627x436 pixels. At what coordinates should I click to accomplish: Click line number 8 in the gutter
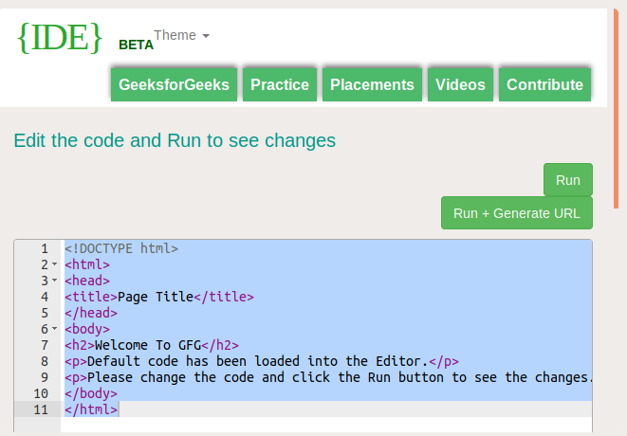44,361
